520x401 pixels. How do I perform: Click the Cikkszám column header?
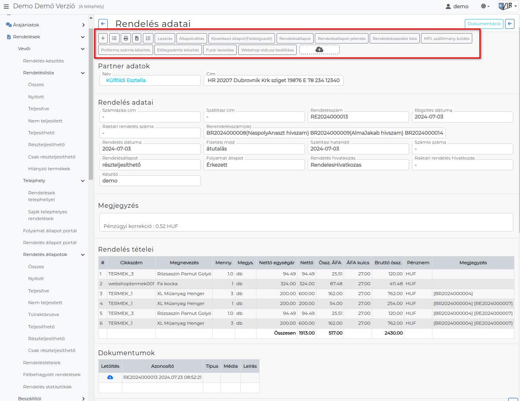tap(131, 263)
